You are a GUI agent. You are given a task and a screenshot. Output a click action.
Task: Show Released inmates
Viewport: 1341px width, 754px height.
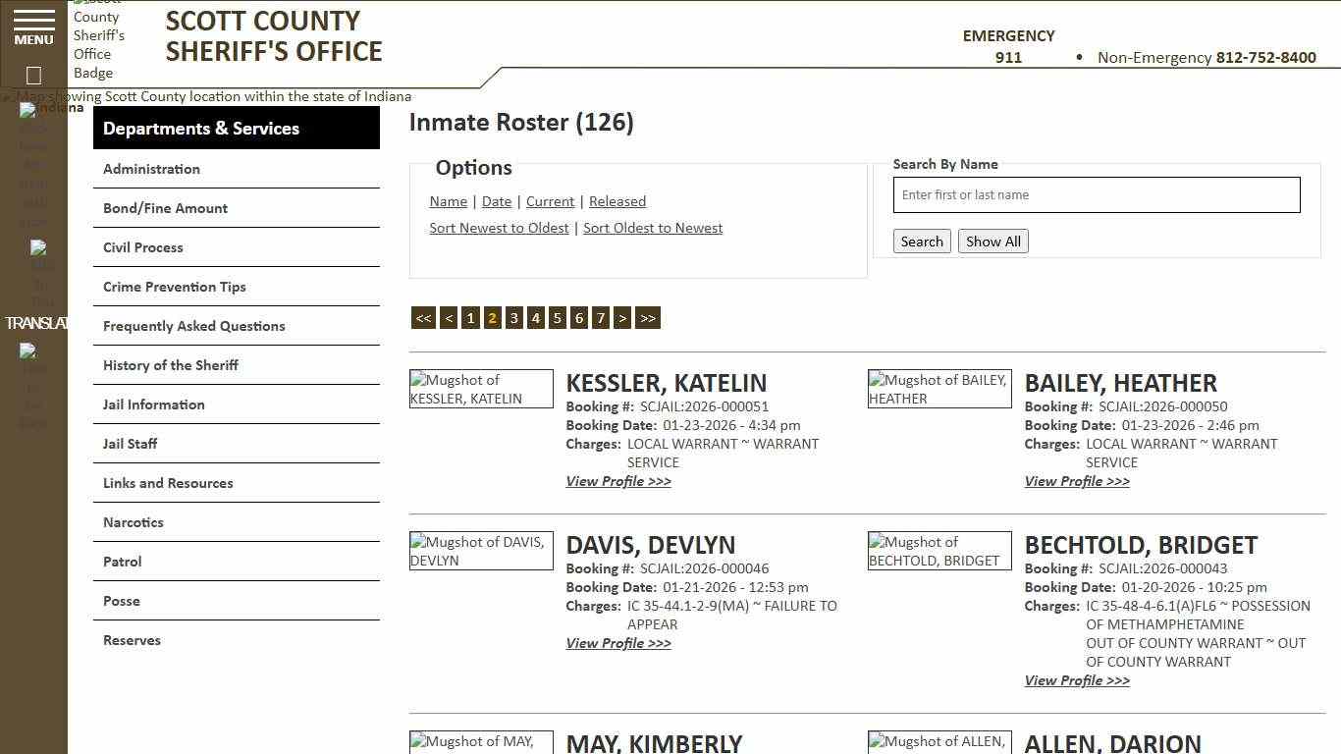pos(617,201)
